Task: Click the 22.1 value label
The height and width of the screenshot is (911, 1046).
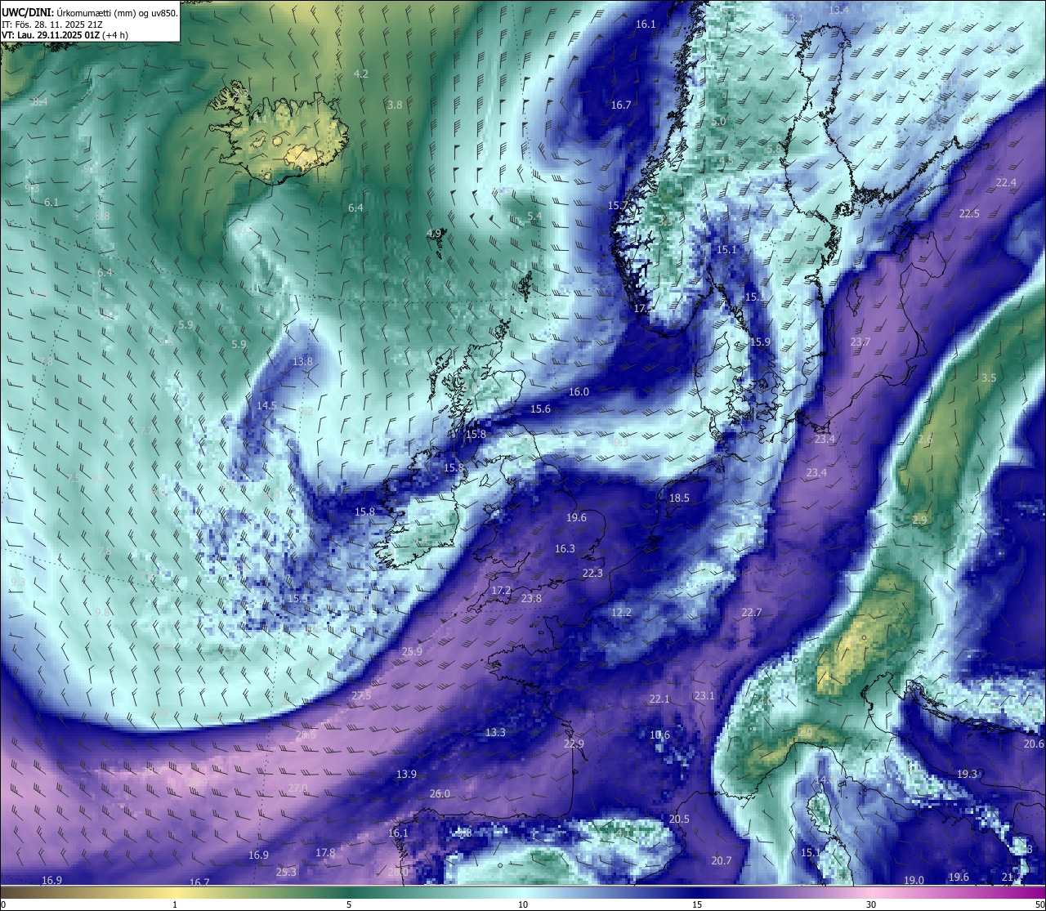Action: 659,699
